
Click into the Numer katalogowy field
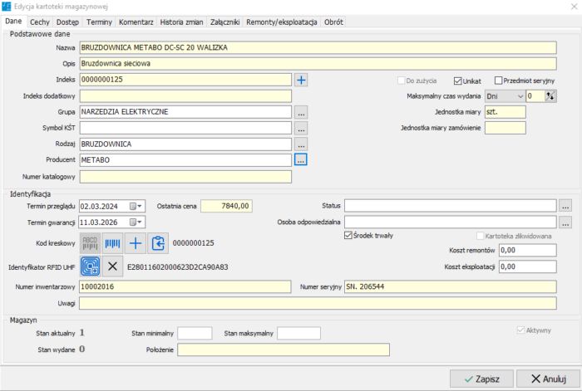pos(185,176)
